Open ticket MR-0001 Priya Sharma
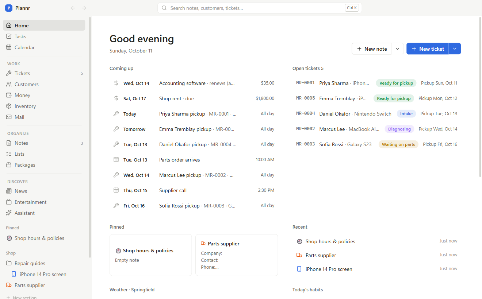The height and width of the screenshot is (299, 482). pyautogui.click(x=376, y=83)
